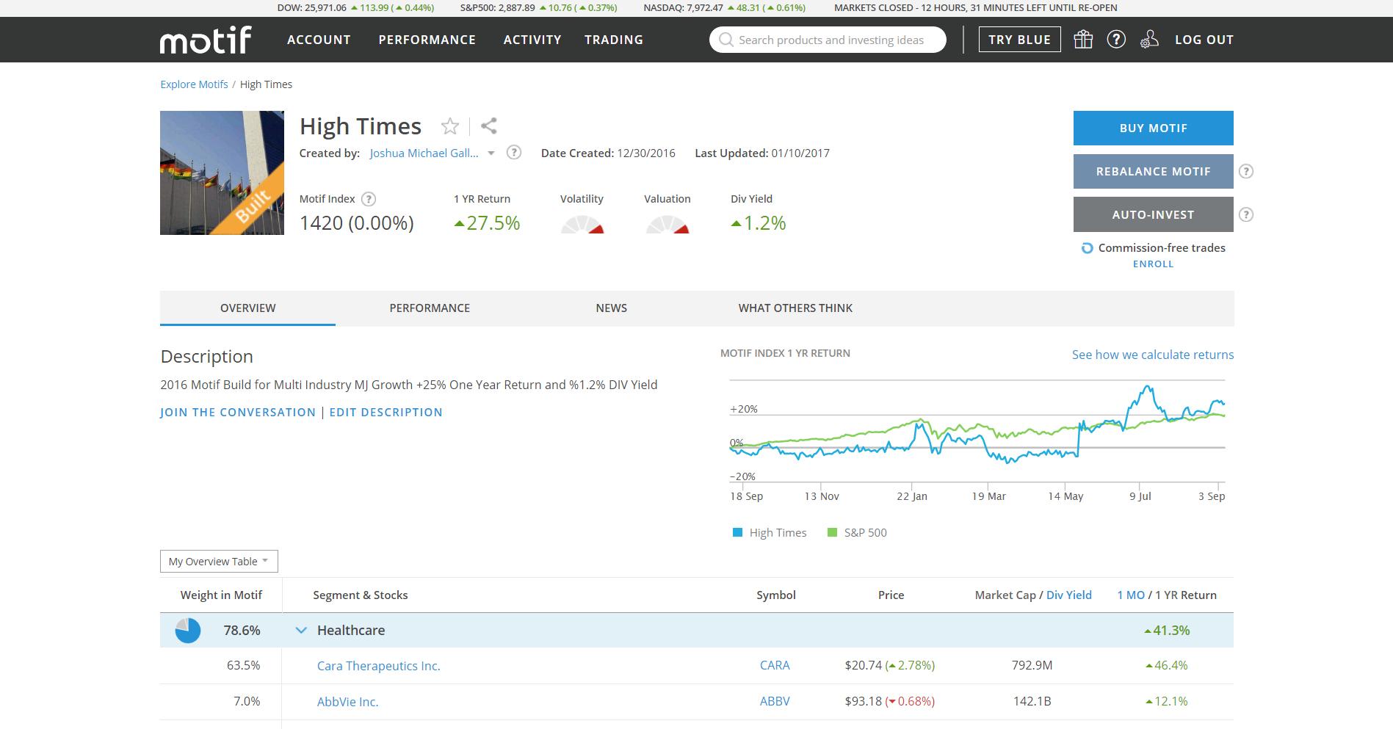Open the ACCOUNT menu

(x=319, y=40)
